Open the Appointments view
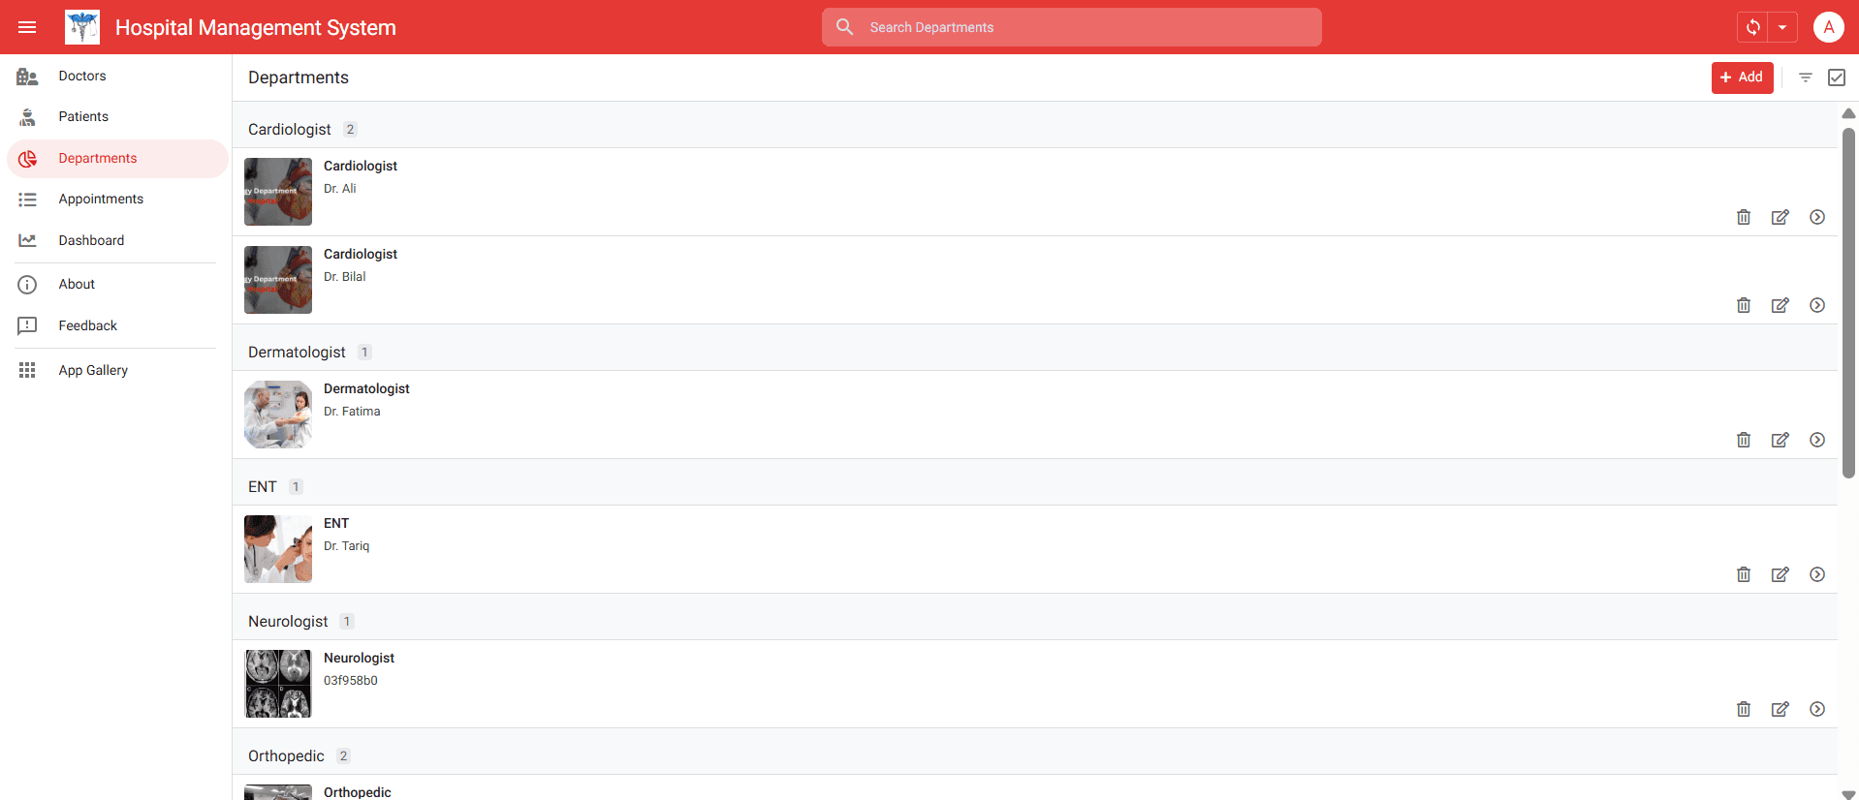The width and height of the screenshot is (1859, 800). [116, 199]
